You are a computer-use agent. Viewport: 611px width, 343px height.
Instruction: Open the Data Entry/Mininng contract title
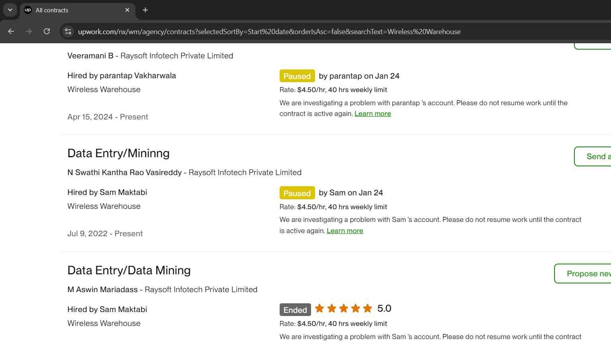pyautogui.click(x=119, y=153)
